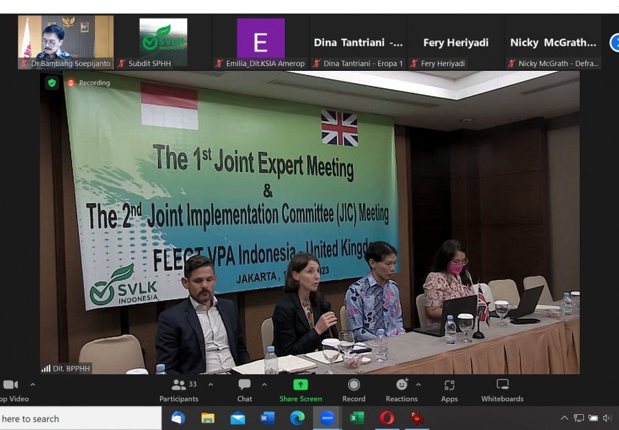This screenshot has width=619, height=430.
Task: Click the Stop Video camera icon
Action: pos(10,385)
